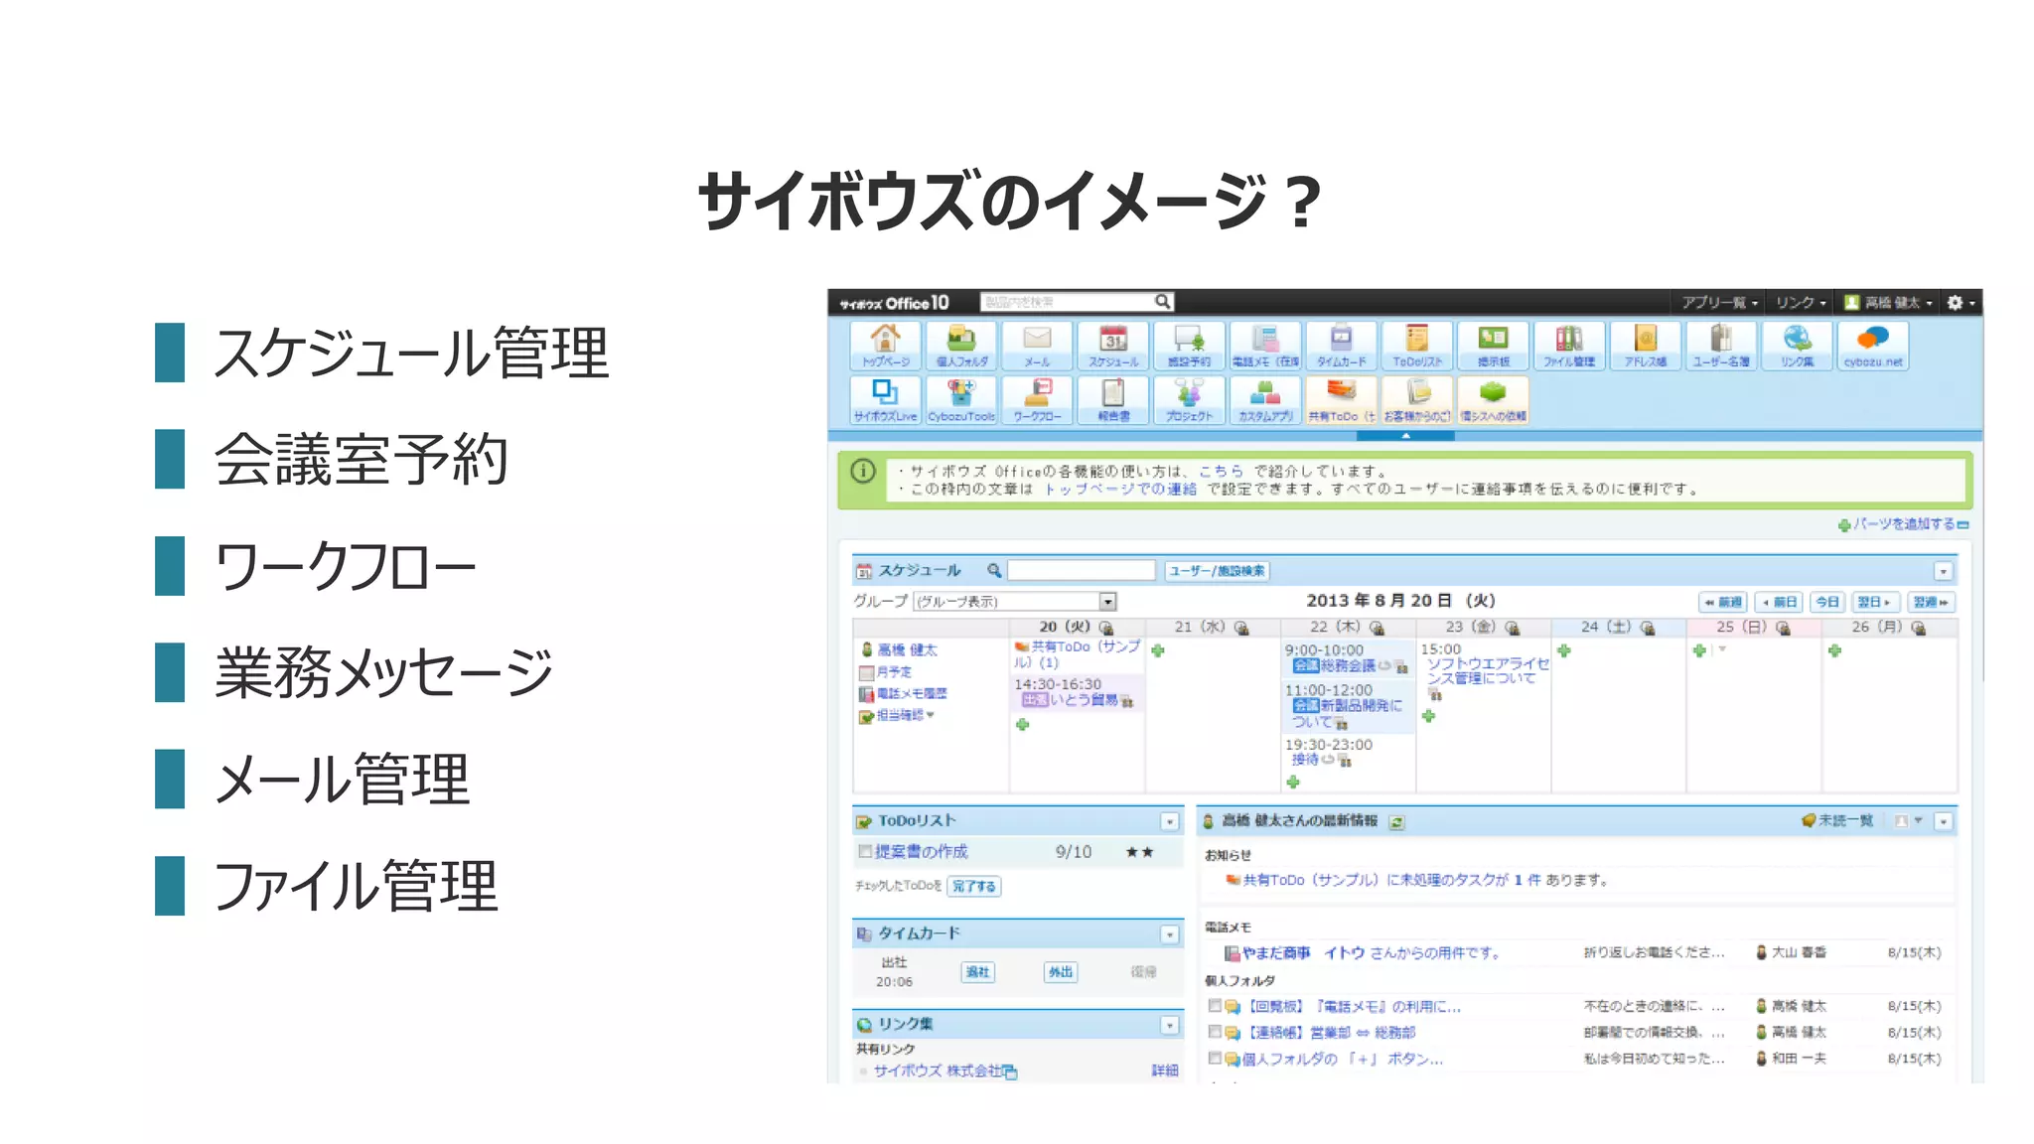
Task: Open the ワークフロー icon
Action: click(x=1037, y=400)
